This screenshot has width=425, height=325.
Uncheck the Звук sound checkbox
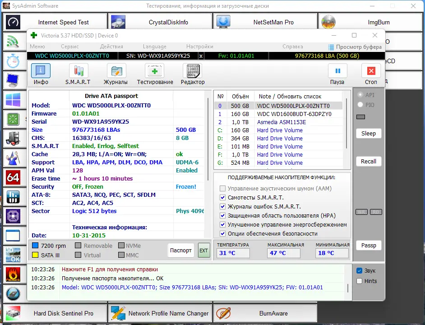coord(360,270)
